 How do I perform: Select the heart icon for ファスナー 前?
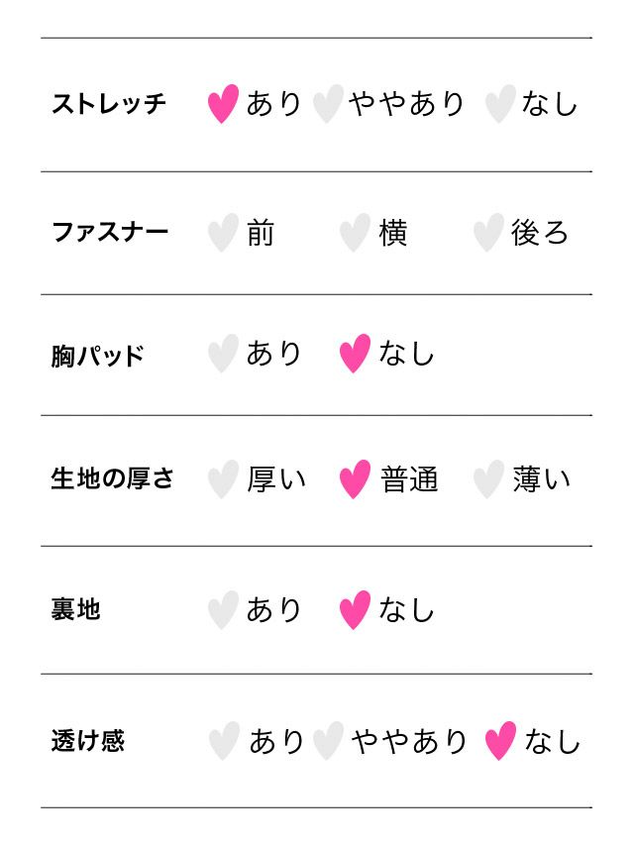click(223, 233)
